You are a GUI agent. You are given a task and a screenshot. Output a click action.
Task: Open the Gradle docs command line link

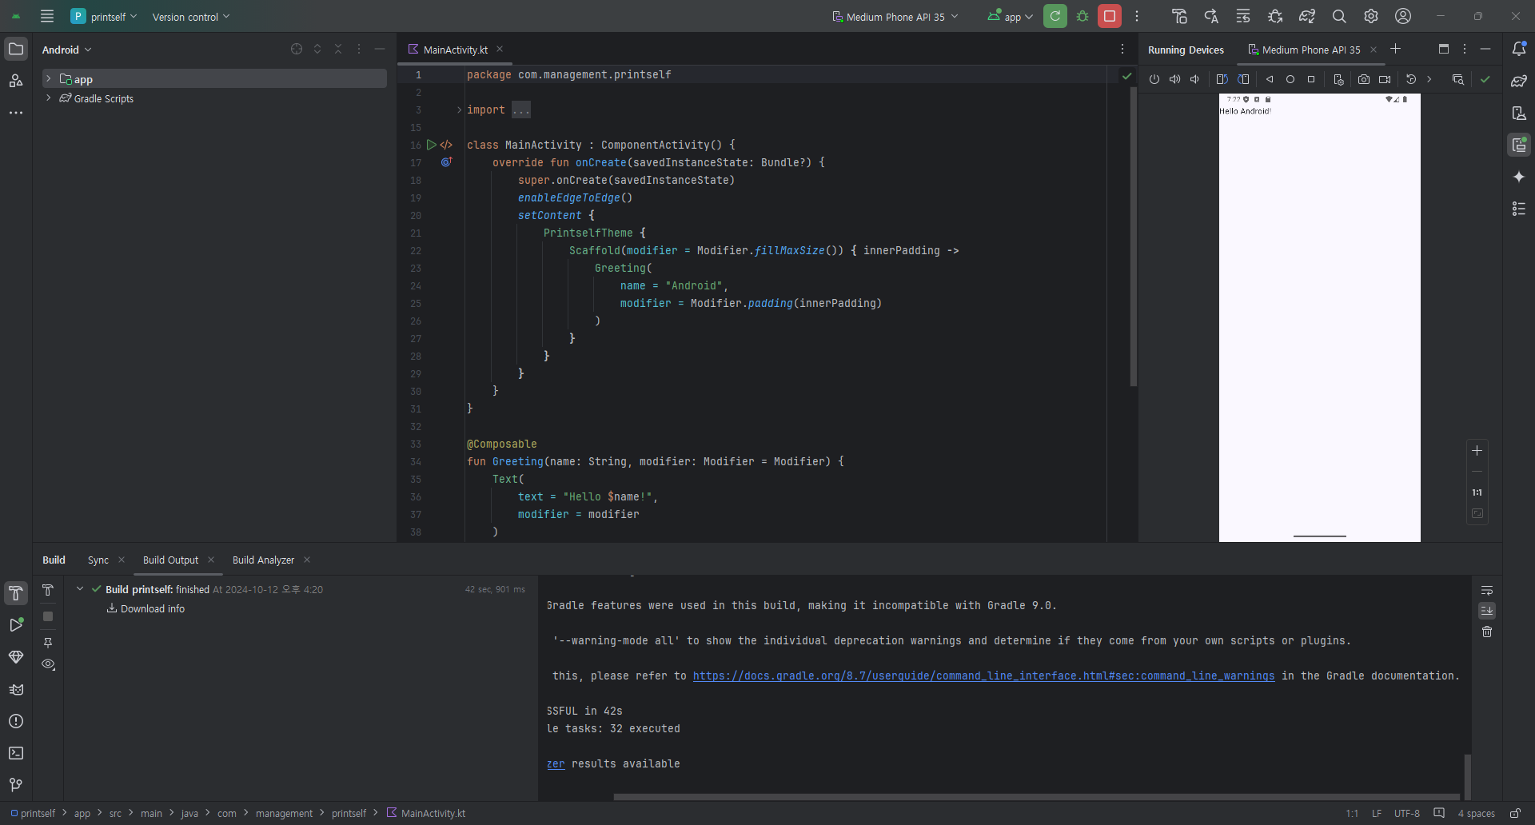click(x=983, y=676)
